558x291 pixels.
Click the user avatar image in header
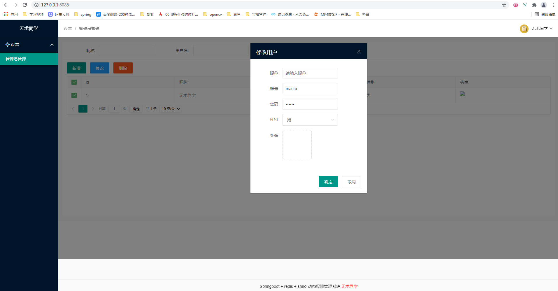(x=524, y=29)
